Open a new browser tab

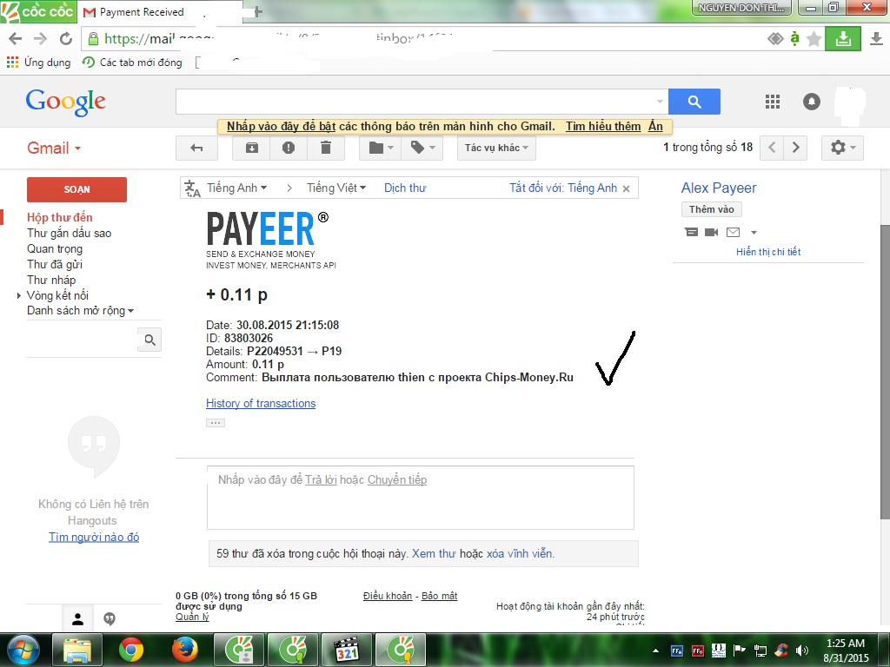pyautogui.click(x=258, y=12)
